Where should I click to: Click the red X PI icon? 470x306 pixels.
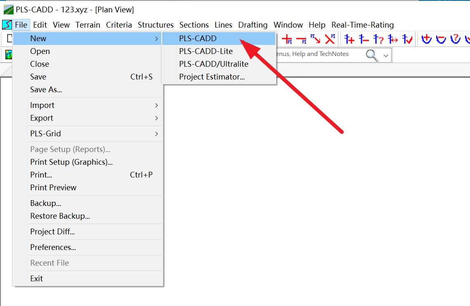tap(330, 39)
